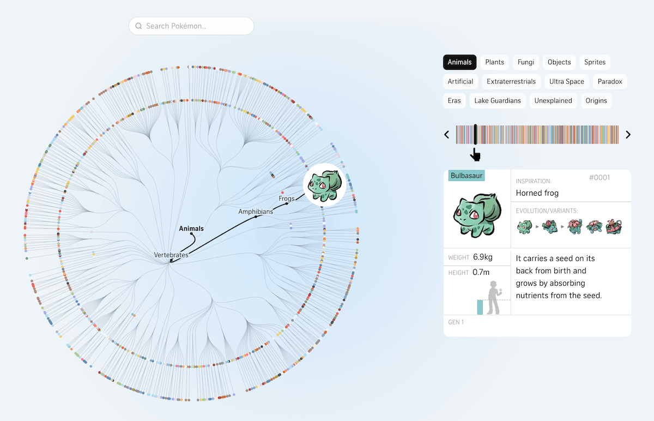Click the Search Pokémon input field
The height and width of the screenshot is (421, 654).
point(191,26)
